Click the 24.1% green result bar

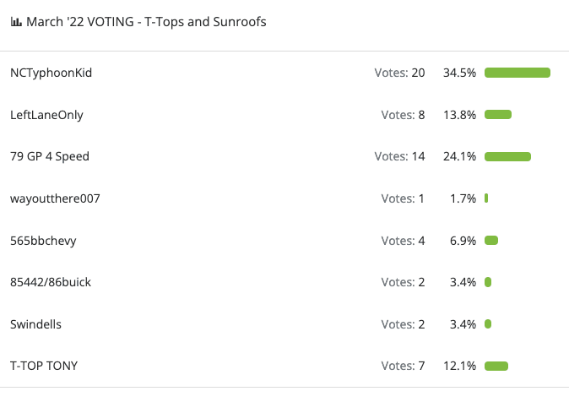[507, 156]
